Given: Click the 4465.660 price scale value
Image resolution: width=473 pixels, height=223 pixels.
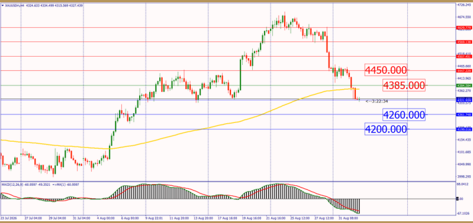Looking at the screenshot, I should 464,66.
